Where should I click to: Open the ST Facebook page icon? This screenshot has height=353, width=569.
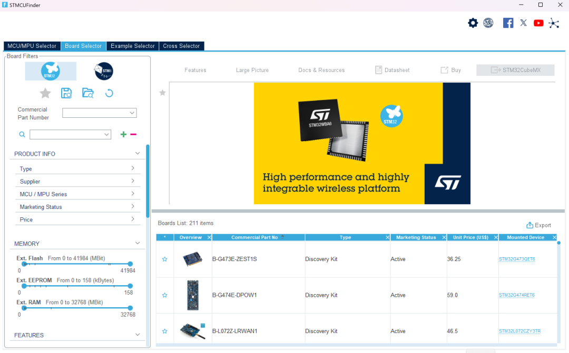[508, 23]
